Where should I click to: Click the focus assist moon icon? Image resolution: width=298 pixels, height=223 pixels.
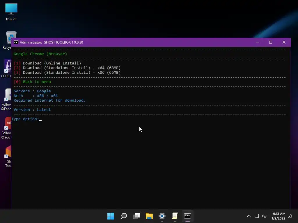[x=290, y=216]
